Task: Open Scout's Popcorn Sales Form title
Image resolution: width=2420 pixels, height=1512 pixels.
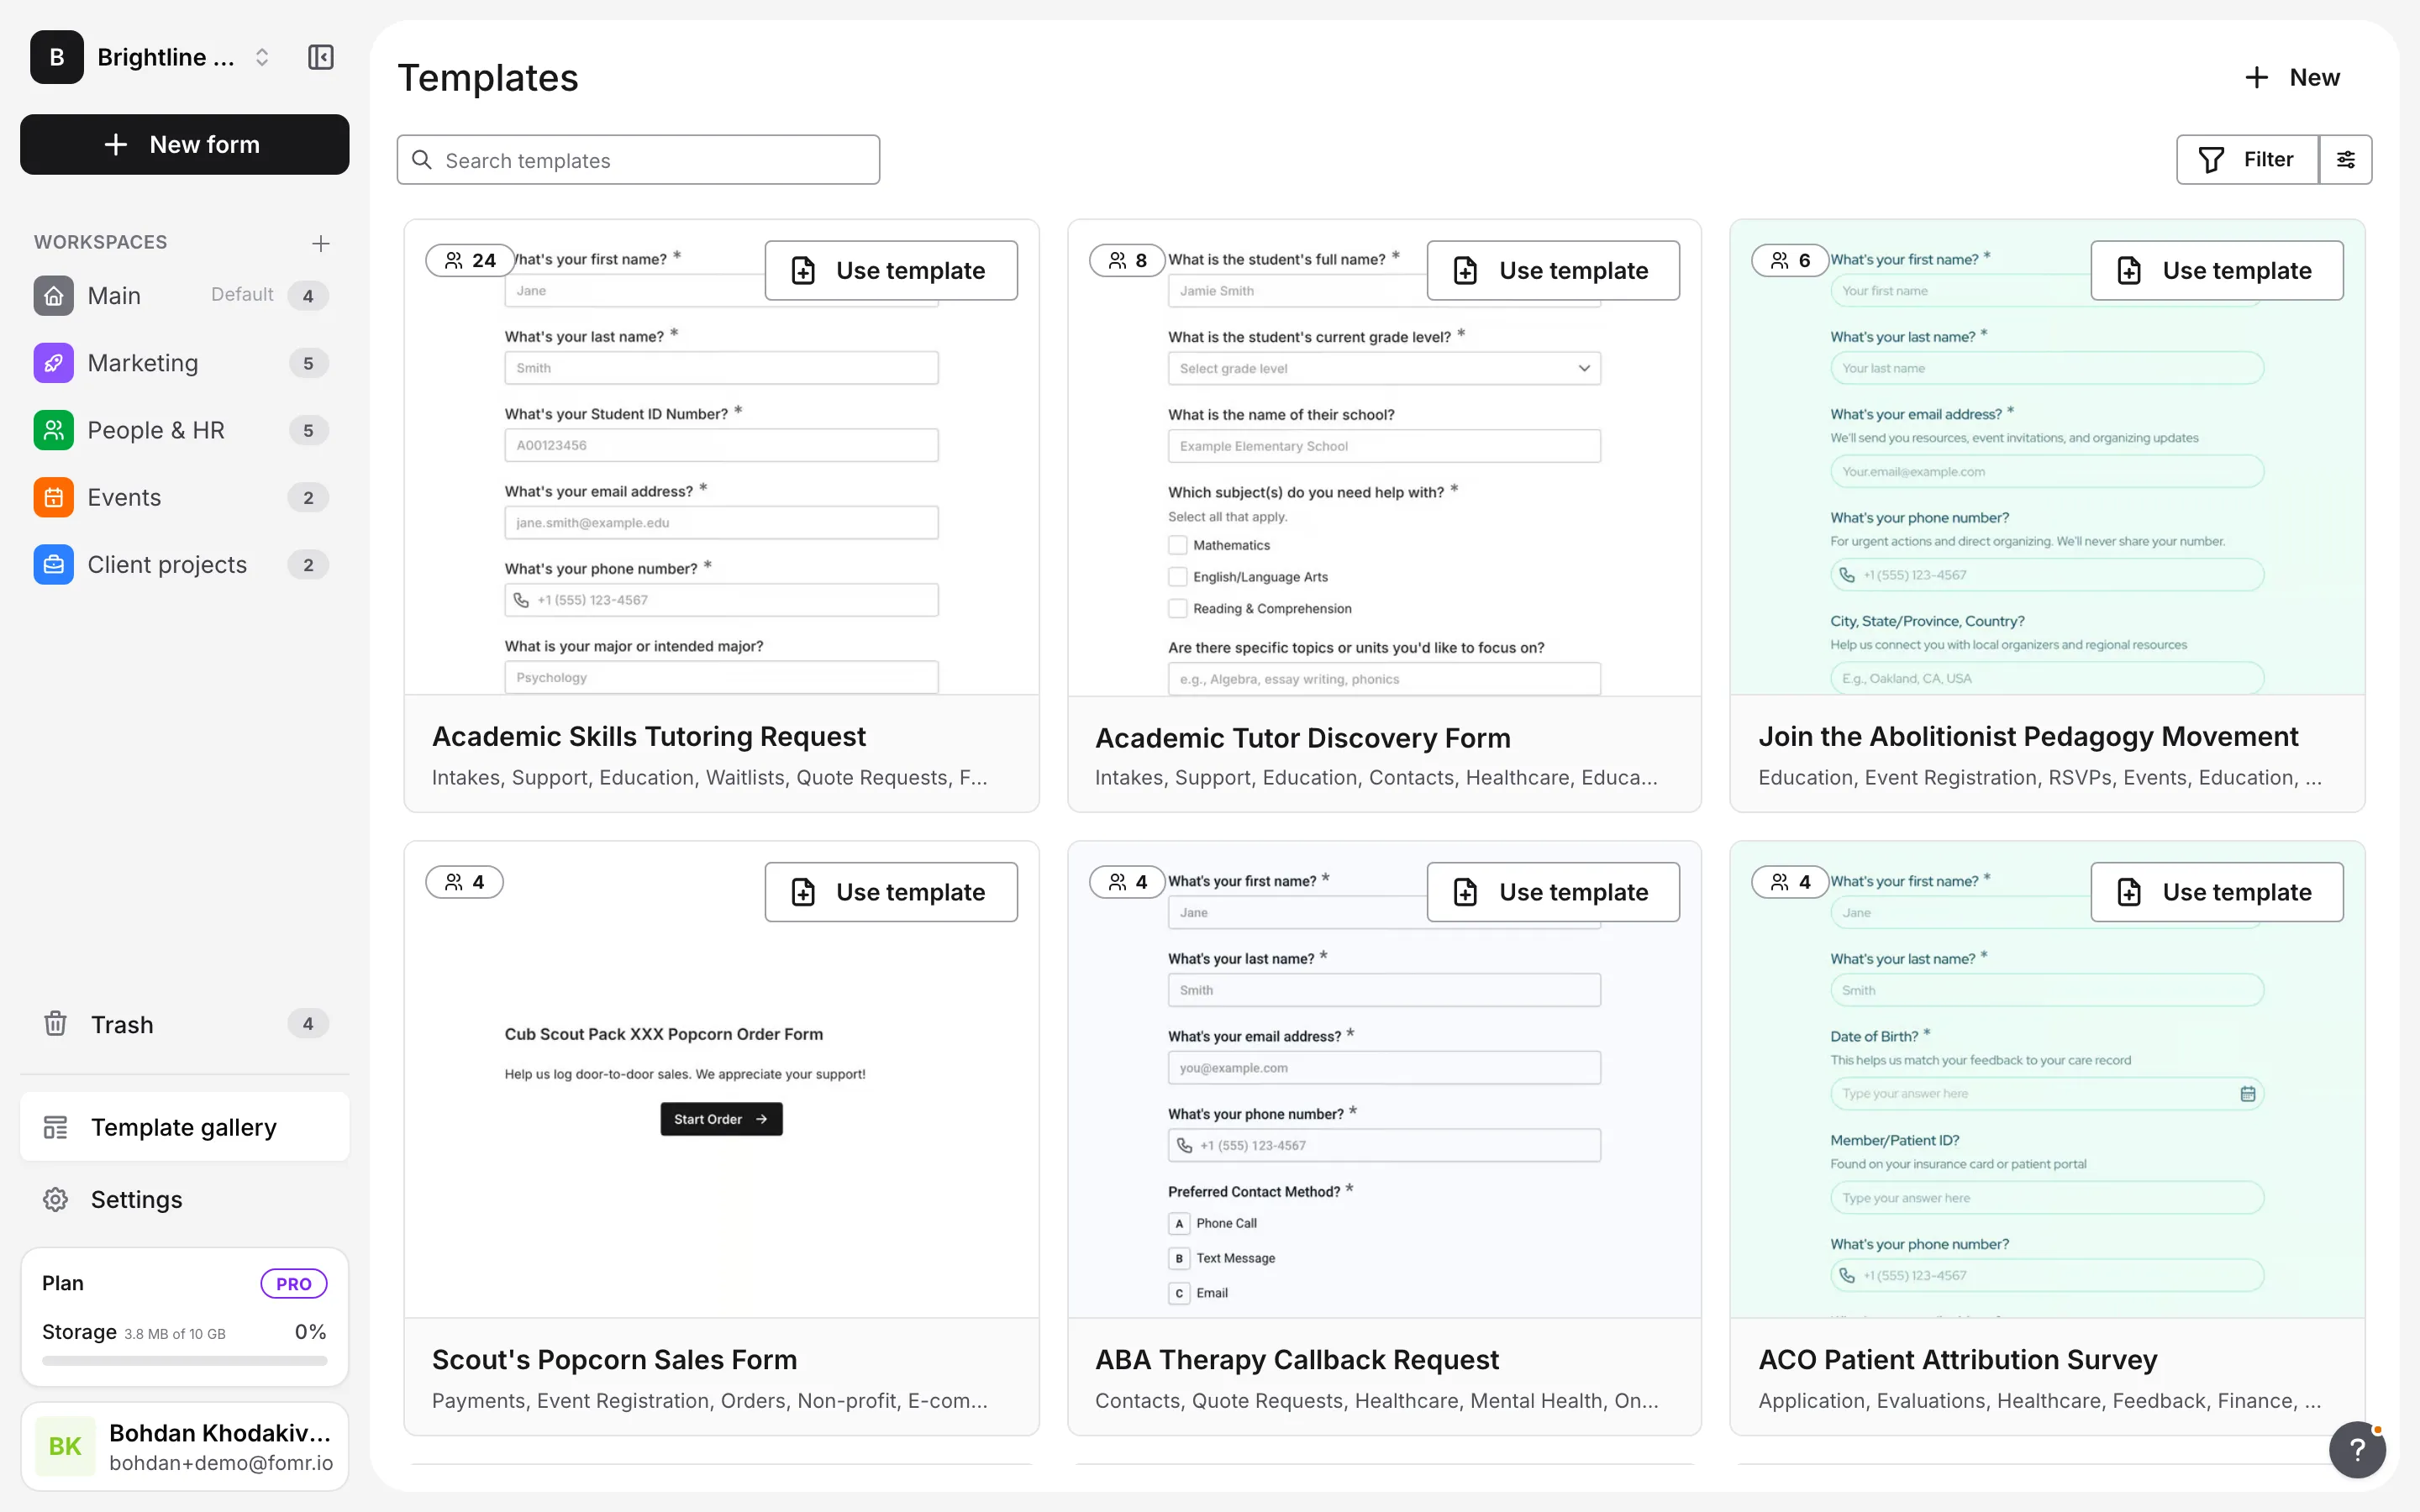Action: (614, 1360)
